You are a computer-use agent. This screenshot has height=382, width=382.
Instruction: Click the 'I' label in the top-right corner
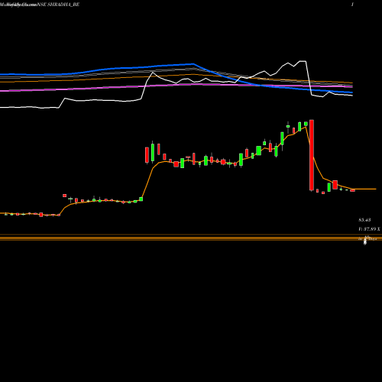point(352,5)
